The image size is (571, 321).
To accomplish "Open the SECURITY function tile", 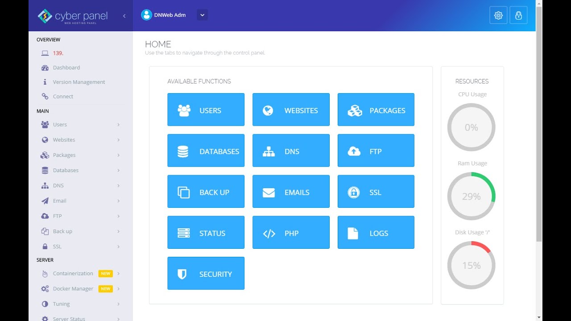I will [x=206, y=273].
